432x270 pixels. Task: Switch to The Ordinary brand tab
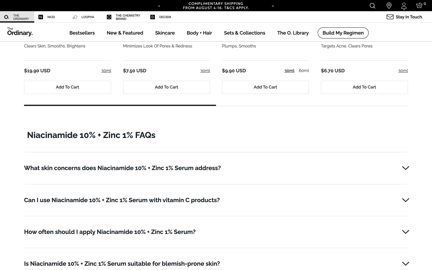click(x=17, y=17)
